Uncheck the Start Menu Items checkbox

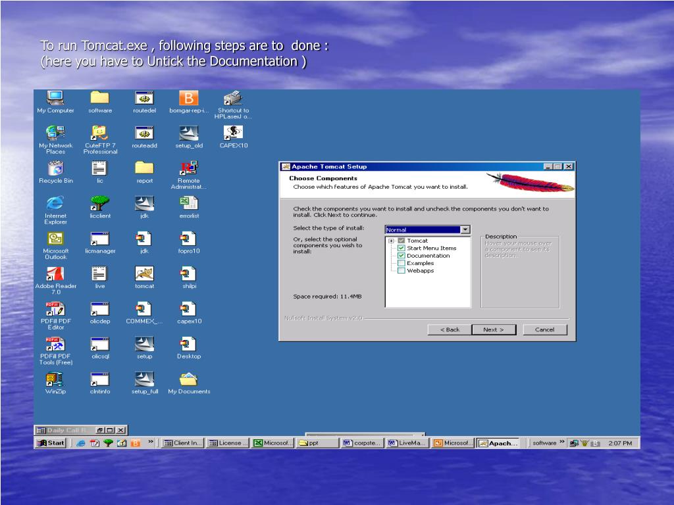[402, 248]
